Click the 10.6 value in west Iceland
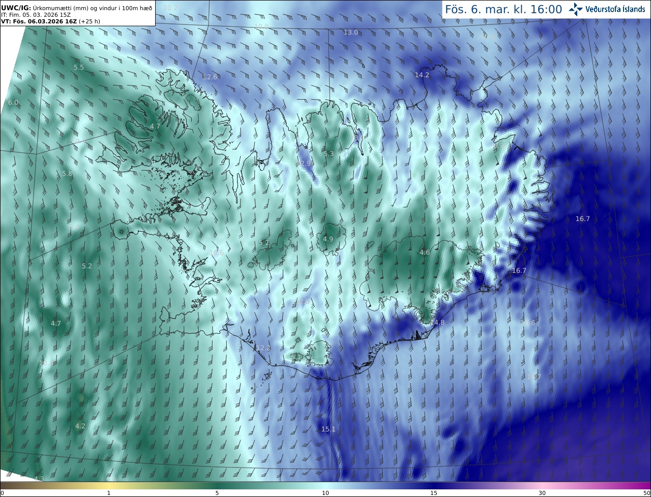The image size is (651, 497). 217,253
